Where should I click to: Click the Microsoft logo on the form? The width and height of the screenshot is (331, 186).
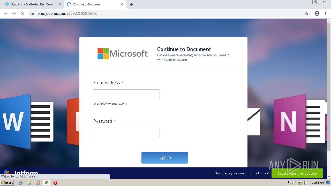[123, 54]
